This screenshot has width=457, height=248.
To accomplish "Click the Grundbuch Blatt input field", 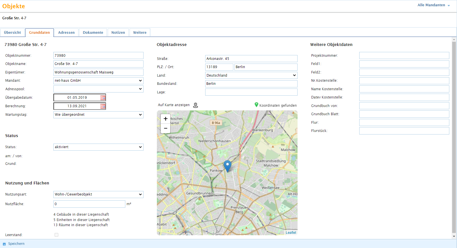I will (404, 114).
